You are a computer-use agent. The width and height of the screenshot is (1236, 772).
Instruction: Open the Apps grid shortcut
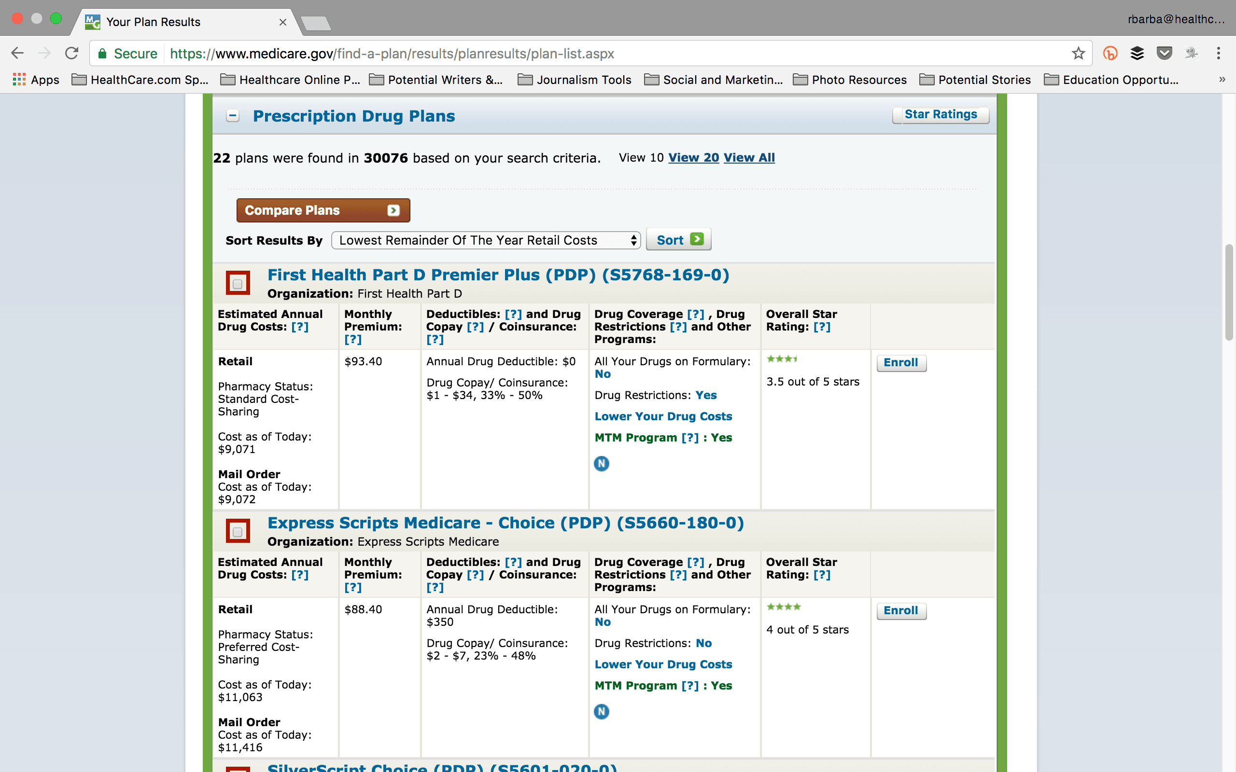click(36, 80)
